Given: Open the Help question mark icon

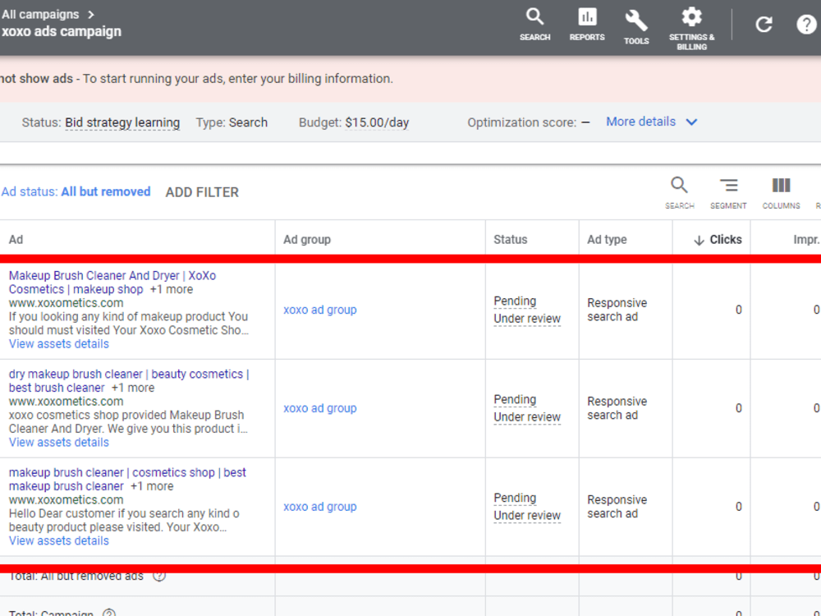Looking at the screenshot, I should point(806,25).
